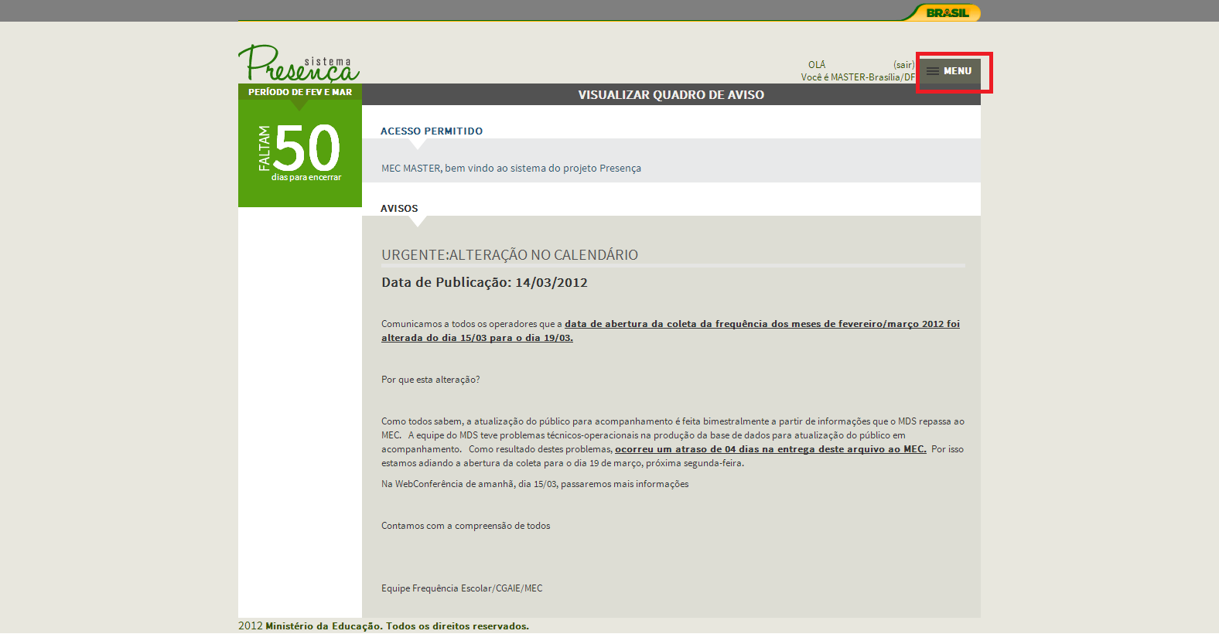
Task: Open the MENU button
Action: [x=950, y=71]
